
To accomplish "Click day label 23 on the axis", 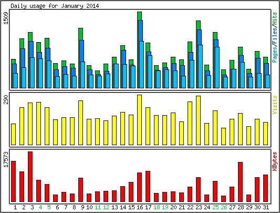I will (x=199, y=207).
